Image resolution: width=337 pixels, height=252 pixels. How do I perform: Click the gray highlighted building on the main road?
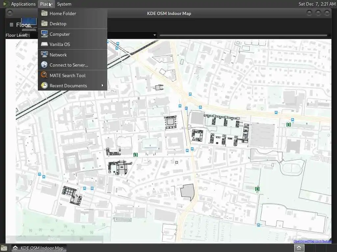pos(187,192)
